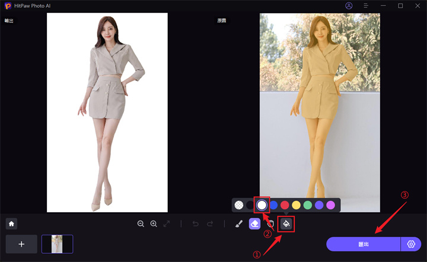This screenshot has height=262, width=427.
Task: Click the redo arrow
Action: pyautogui.click(x=210, y=224)
